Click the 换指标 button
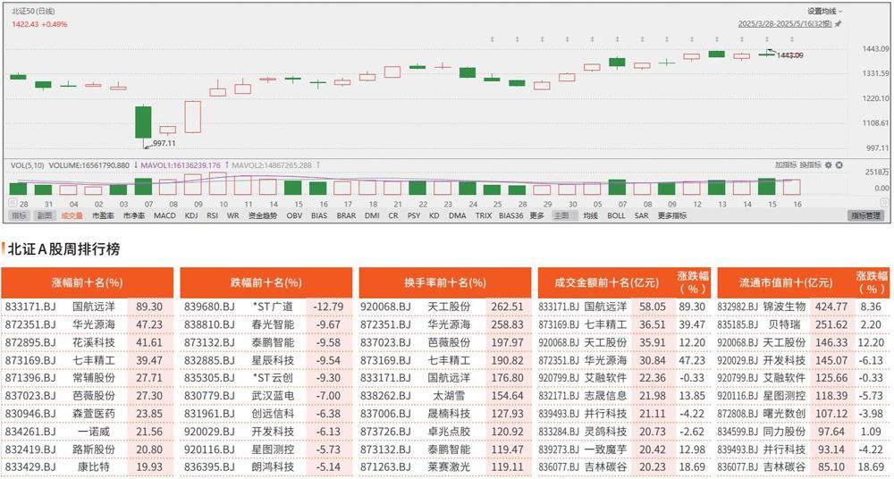The height and width of the screenshot is (479, 894). pyautogui.click(x=810, y=164)
